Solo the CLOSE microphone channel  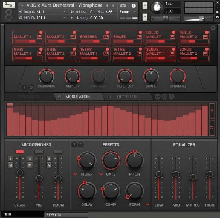pyautogui.click(x=11, y=159)
